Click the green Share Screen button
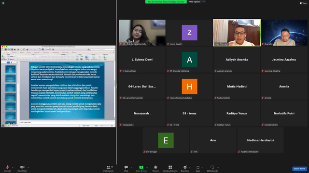This screenshot has width=309, height=173. pos(141,168)
